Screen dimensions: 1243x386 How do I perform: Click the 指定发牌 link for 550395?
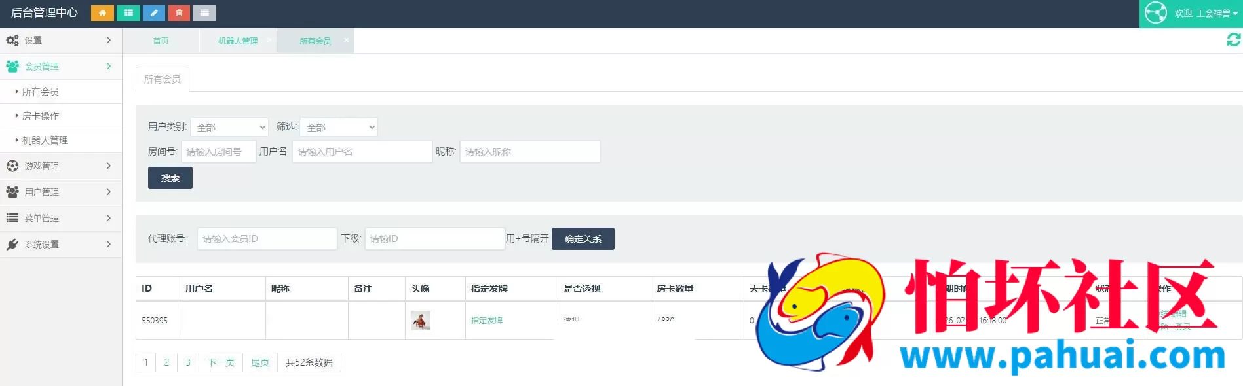487,321
